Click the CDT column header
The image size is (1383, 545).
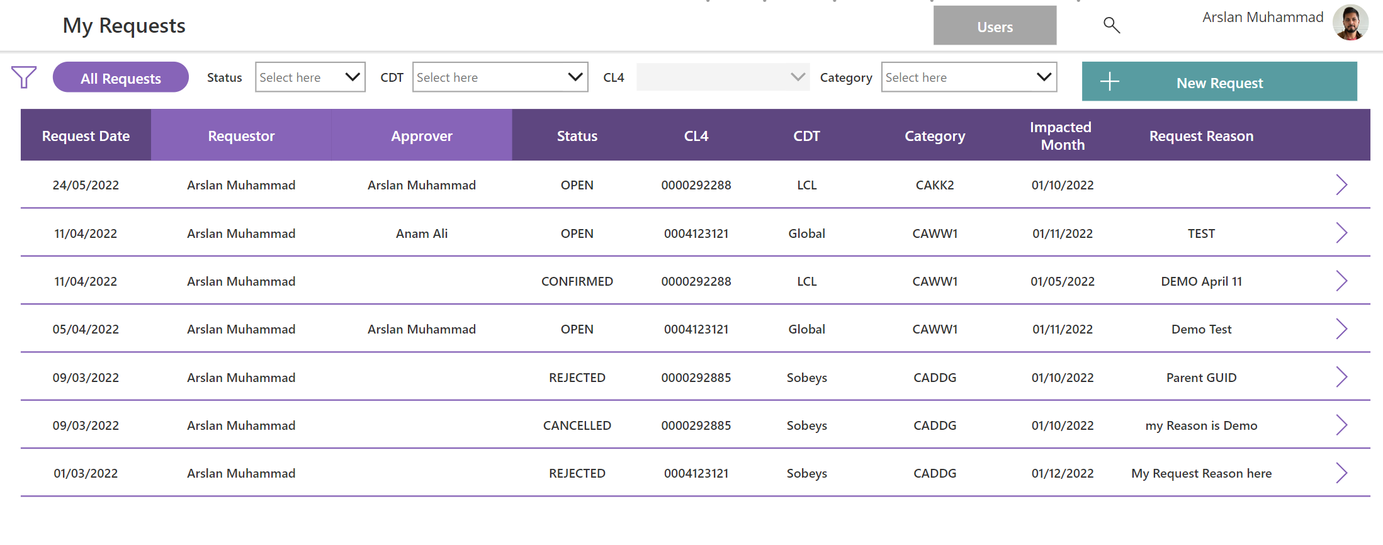click(x=806, y=135)
